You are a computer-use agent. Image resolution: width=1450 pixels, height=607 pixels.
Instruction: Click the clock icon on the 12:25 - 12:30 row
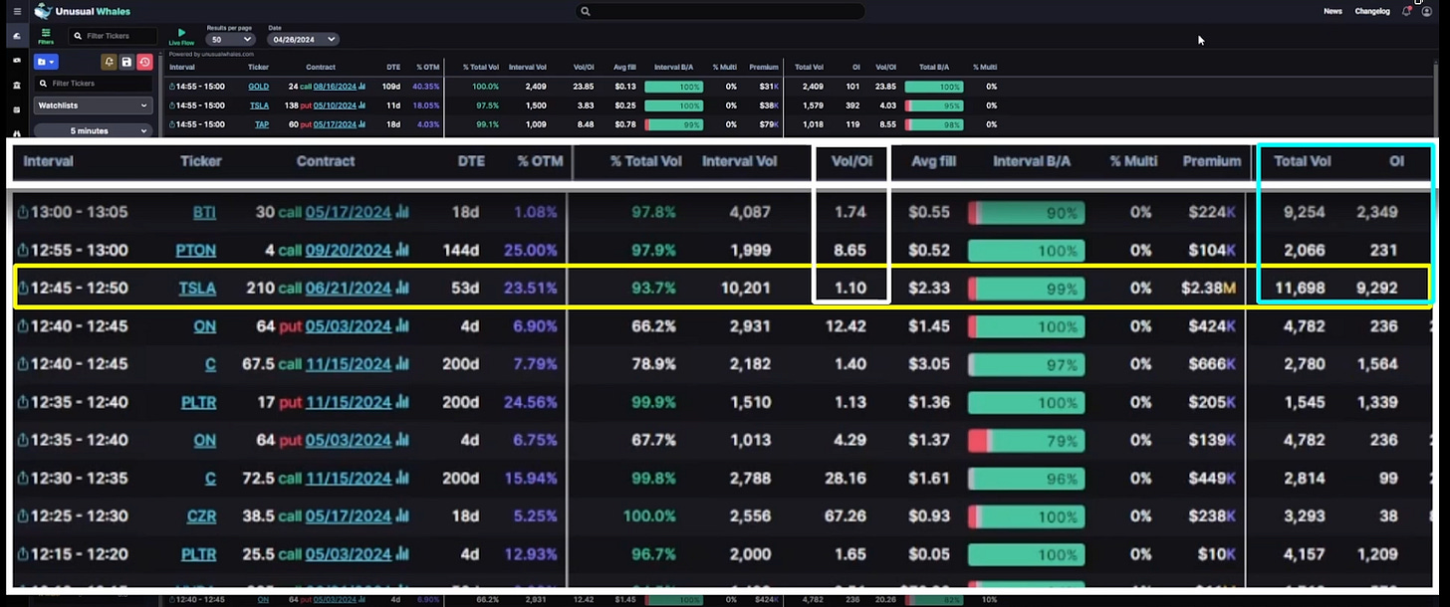coord(23,516)
